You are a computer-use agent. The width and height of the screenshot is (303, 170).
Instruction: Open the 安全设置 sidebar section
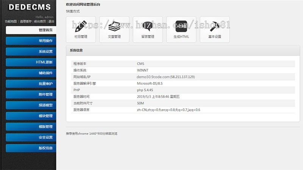point(31,137)
